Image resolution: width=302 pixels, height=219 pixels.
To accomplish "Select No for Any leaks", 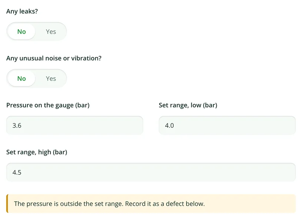I will (x=22, y=32).
